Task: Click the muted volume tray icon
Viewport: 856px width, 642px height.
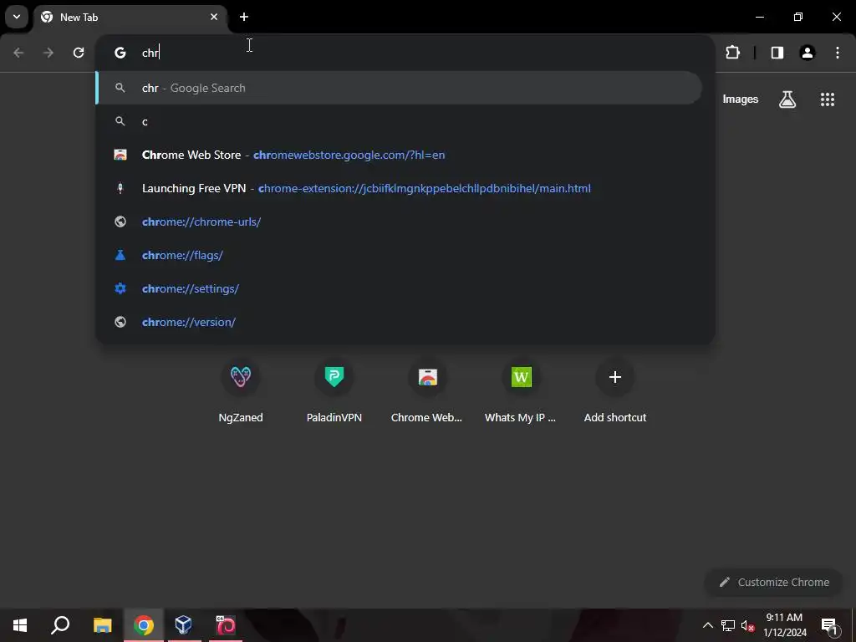Action: 747,625
